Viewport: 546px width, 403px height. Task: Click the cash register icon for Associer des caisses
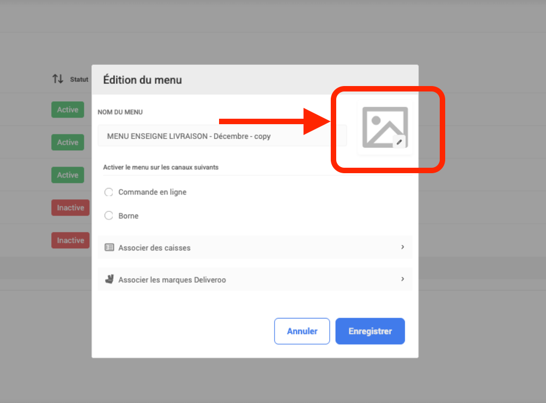click(x=109, y=248)
